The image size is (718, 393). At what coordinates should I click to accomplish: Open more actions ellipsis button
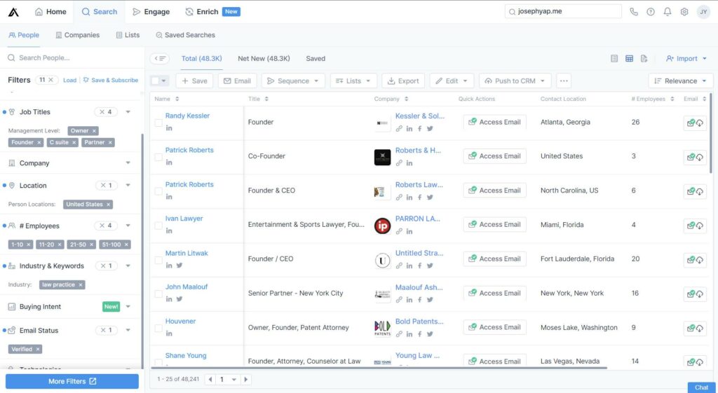click(x=564, y=81)
